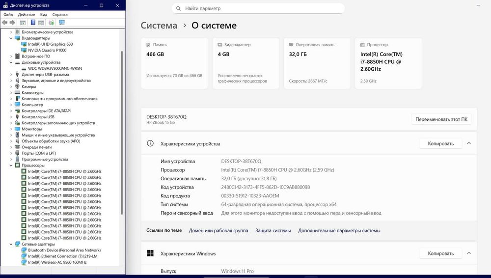Viewport: 491px width, 278px height.
Task: Click the search magnifier icon in settings
Action: [178, 8]
